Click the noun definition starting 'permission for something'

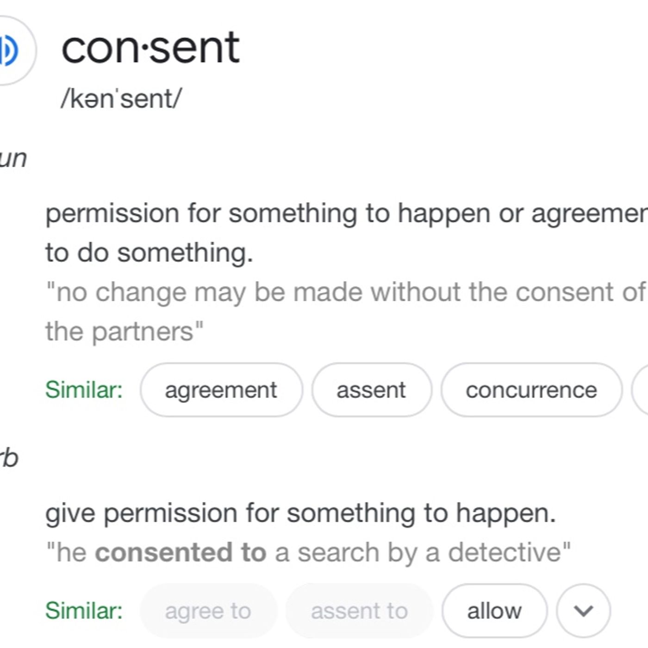click(x=324, y=214)
